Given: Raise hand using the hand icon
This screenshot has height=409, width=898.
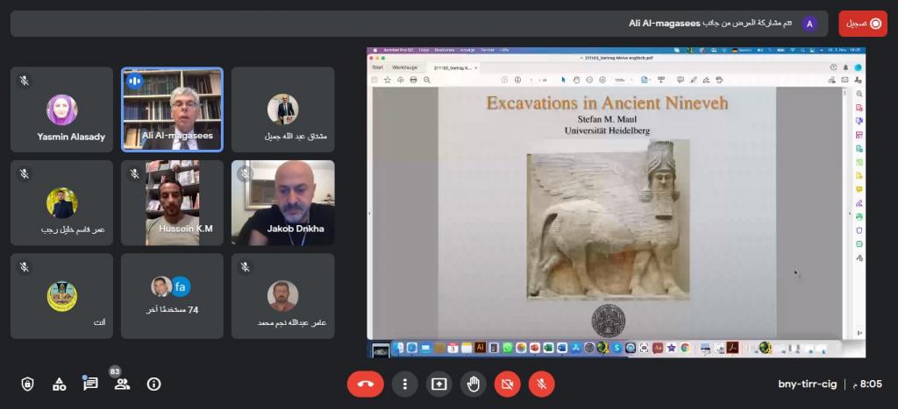Looking at the screenshot, I should [x=473, y=384].
